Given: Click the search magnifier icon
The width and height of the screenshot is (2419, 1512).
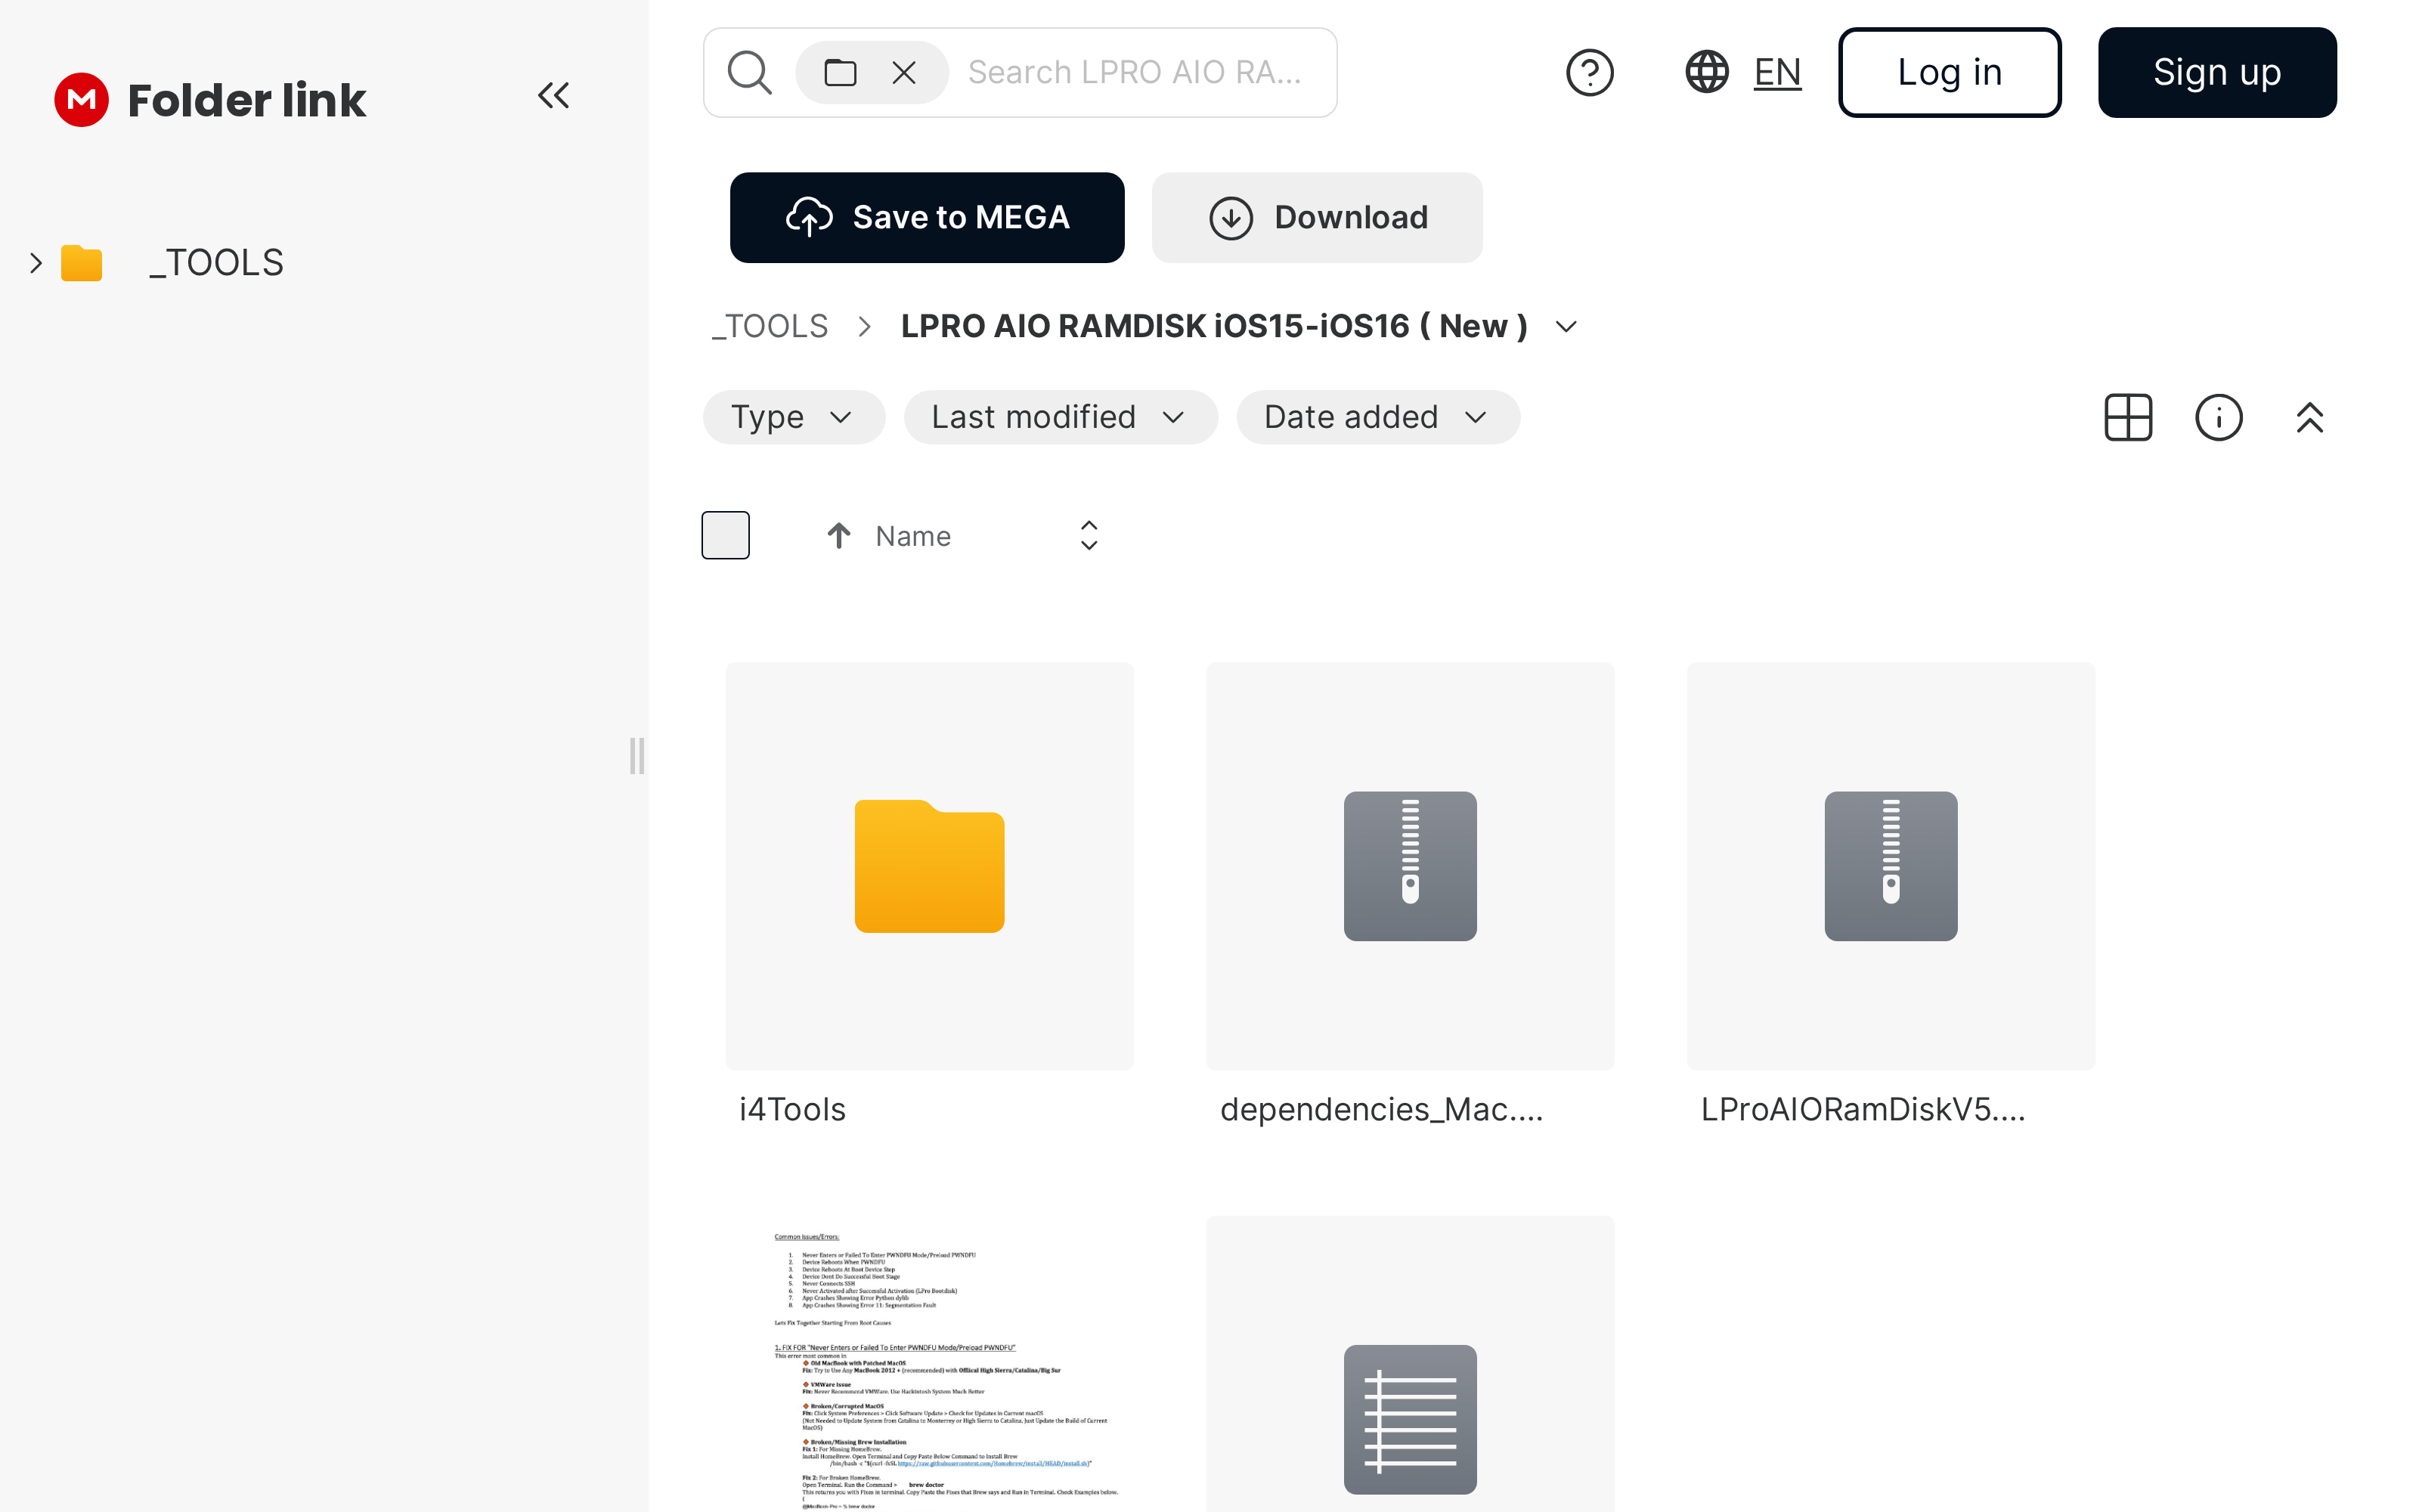Looking at the screenshot, I should 748,72.
